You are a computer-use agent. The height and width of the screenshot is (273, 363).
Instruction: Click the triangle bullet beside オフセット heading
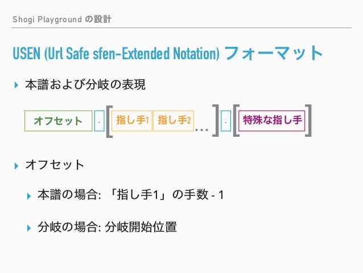[x=16, y=166]
